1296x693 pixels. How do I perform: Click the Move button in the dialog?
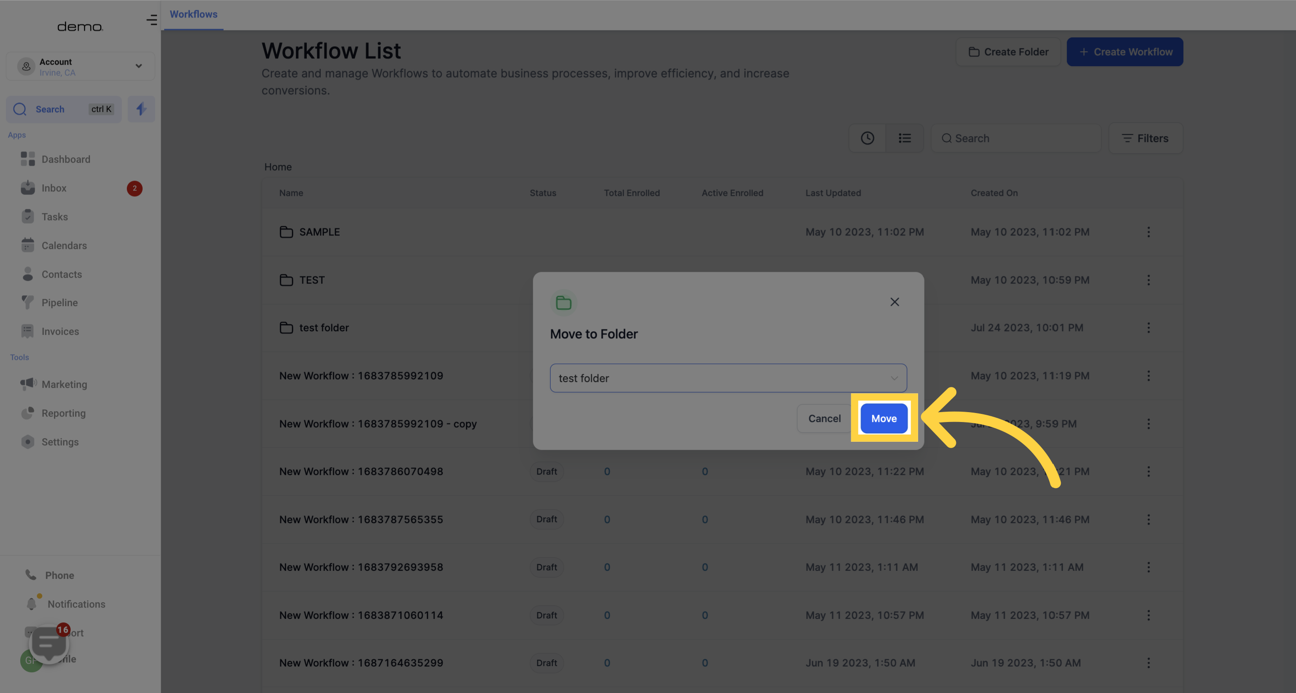coord(884,418)
